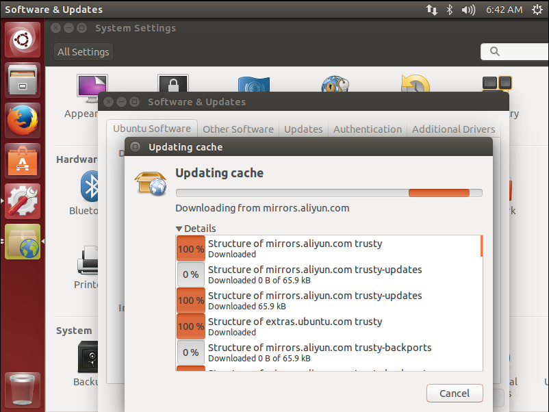Viewport: 549px width, 412px height.
Task: Open the orange-arrow clock icon in System Settings
Action: pyautogui.click(x=416, y=83)
